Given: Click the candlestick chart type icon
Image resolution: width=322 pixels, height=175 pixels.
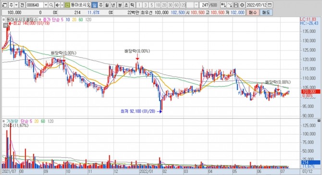Looking at the screenshot, I should pos(223,5).
